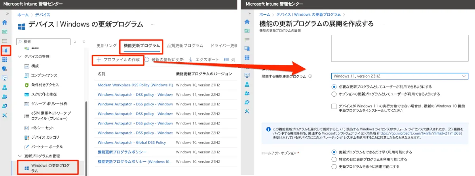The image size is (475, 176).
Task: Open Groups icon in right window nav rail
Action: click(247, 93)
